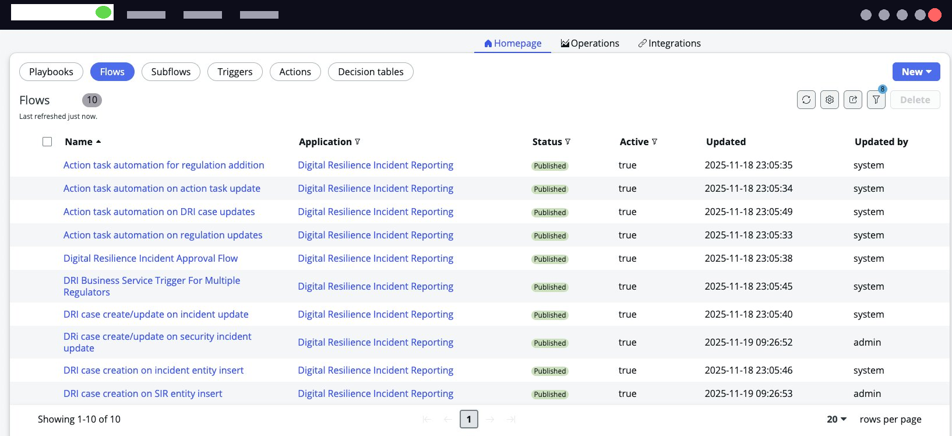Open DRi case create/update on security incident update
Screen dimensions: 952x436
tap(157, 342)
